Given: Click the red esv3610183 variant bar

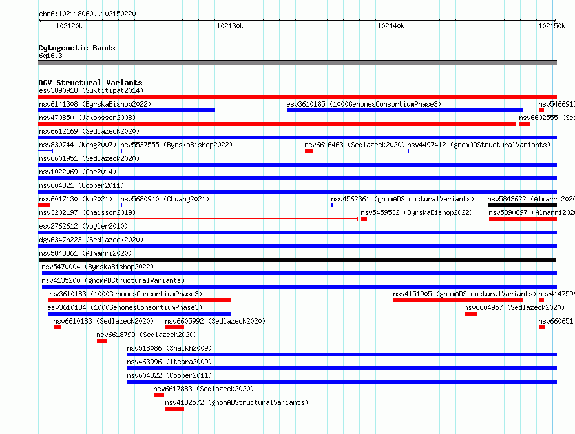Looking at the screenshot, I should tap(139, 300).
